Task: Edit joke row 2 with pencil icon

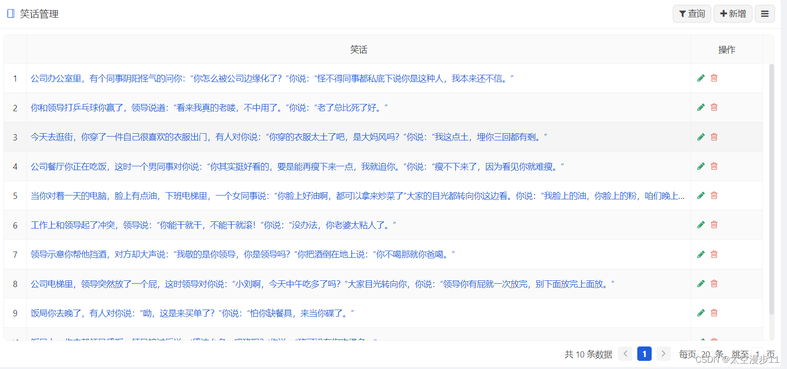Action: click(701, 107)
